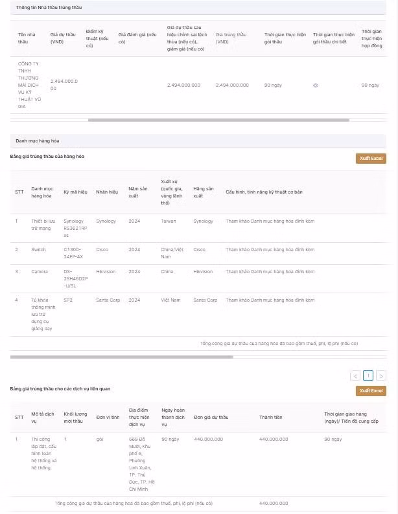
Task: Click the company name 'CÔNG TY TNHH' cell
Action: (29, 84)
